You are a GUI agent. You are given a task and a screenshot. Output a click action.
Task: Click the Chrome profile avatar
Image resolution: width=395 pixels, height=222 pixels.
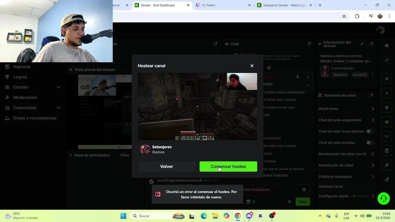380,16
